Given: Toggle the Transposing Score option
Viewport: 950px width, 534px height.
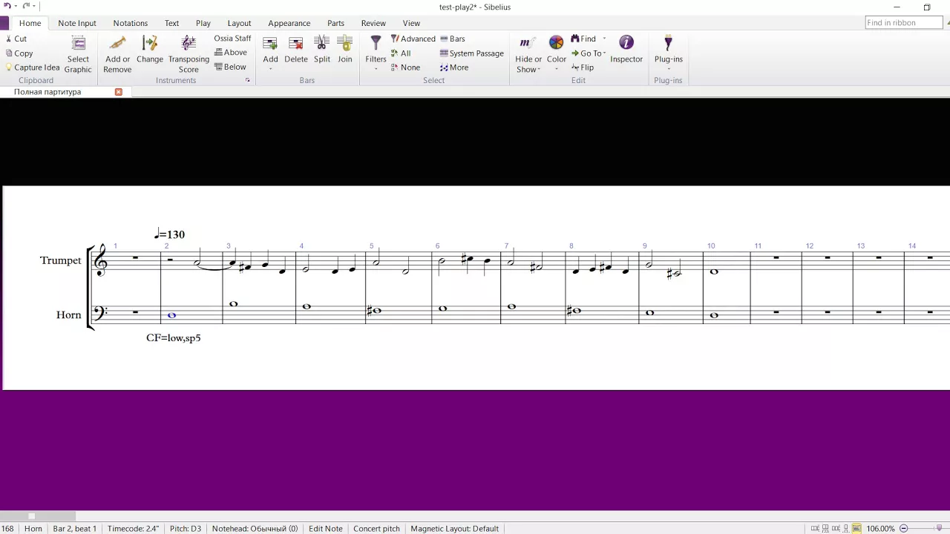Looking at the screenshot, I should 189,54.
